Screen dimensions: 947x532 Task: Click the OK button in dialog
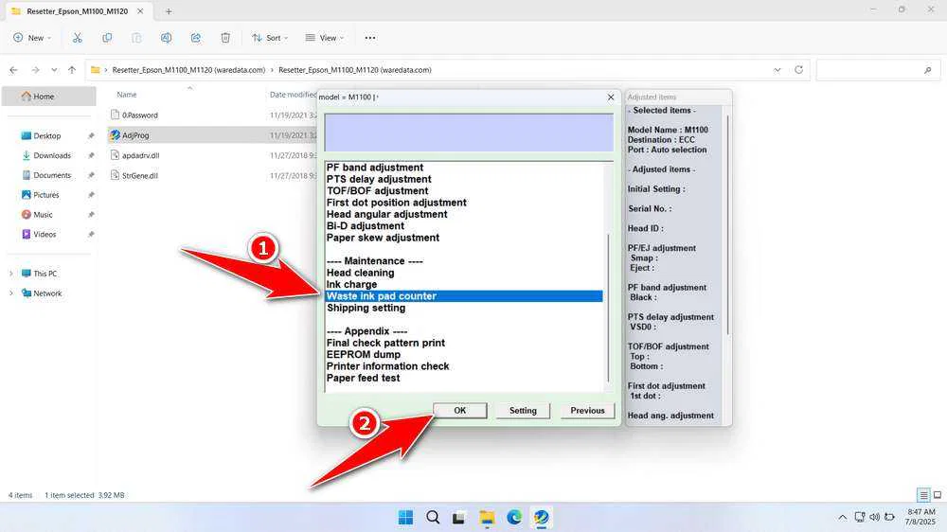459,411
